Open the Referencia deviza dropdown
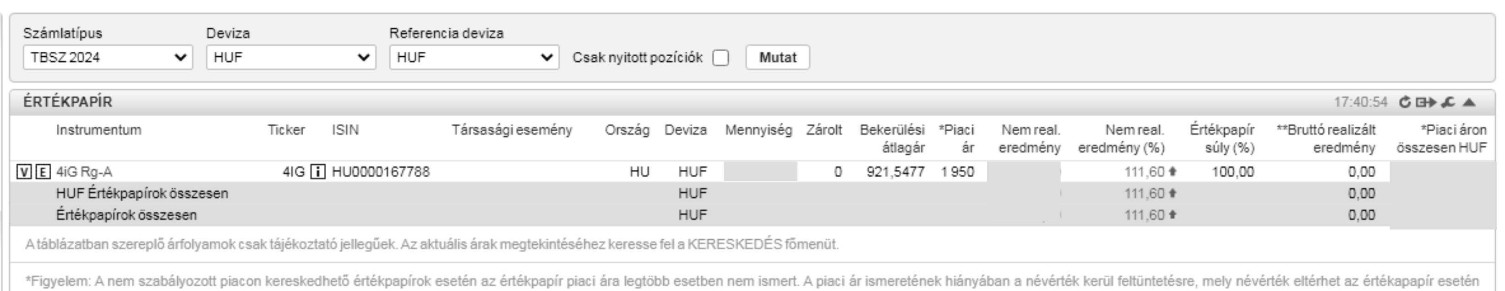This screenshot has height=291, width=1505. [474, 57]
